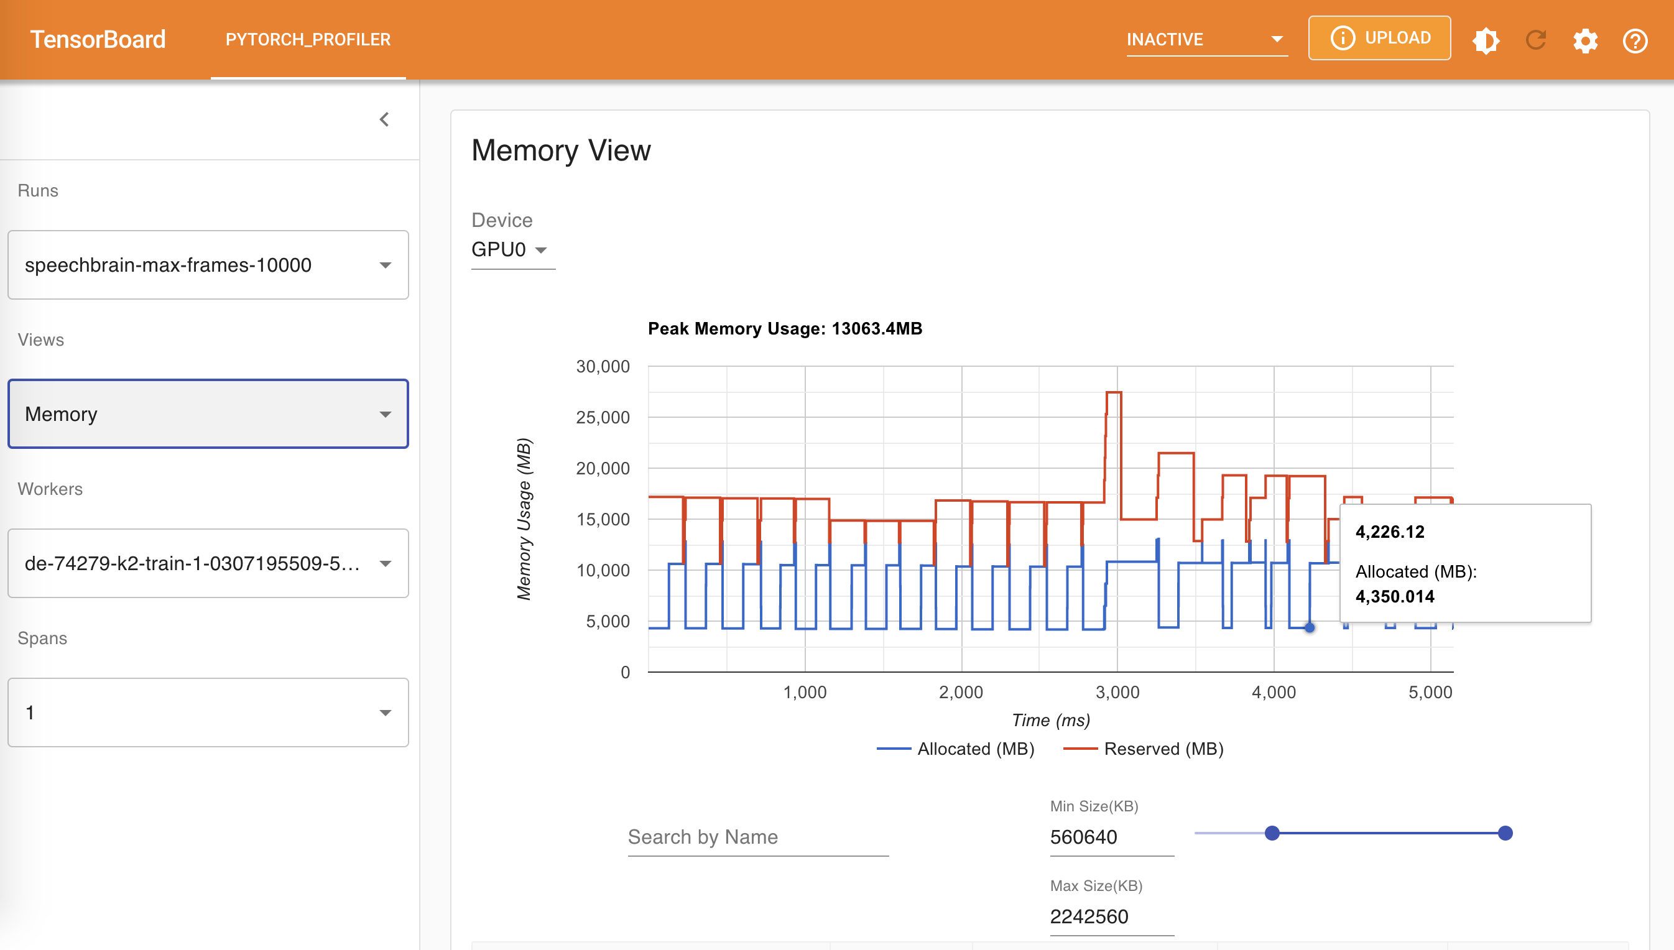Screen dimensions: 1674x950
Task: Click the Search by Name field
Action: pyautogui.click(x=757, y=837)
